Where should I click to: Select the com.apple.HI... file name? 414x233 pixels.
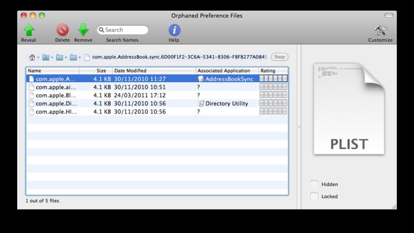[x=57, y=112]
